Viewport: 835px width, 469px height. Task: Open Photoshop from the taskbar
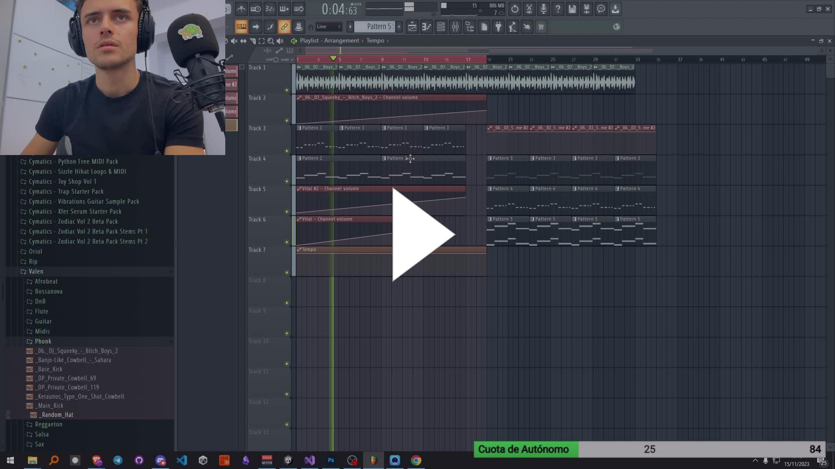click(331, 460)
